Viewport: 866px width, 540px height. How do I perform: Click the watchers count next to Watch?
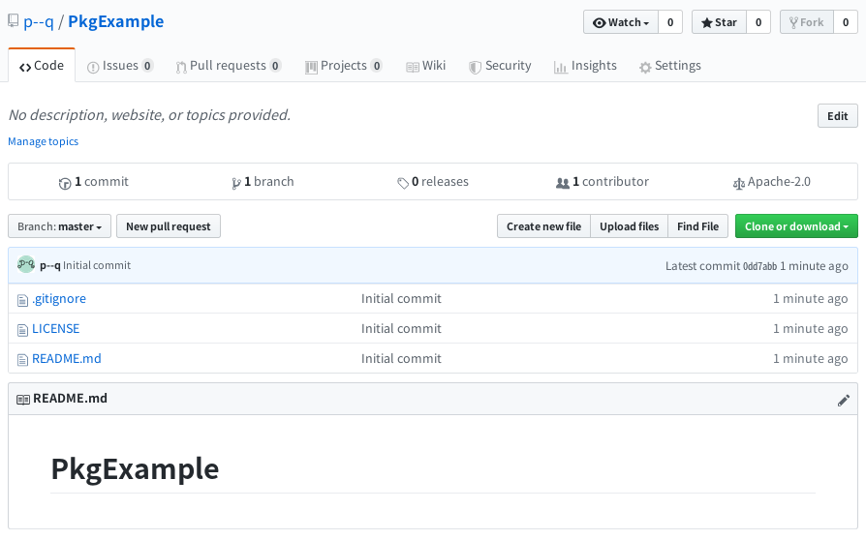670,22
